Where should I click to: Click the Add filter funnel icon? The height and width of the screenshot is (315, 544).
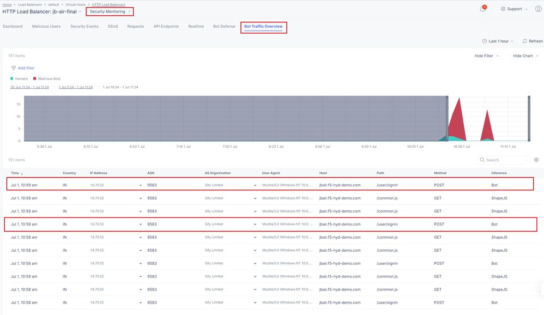click(x=14, y=68)
